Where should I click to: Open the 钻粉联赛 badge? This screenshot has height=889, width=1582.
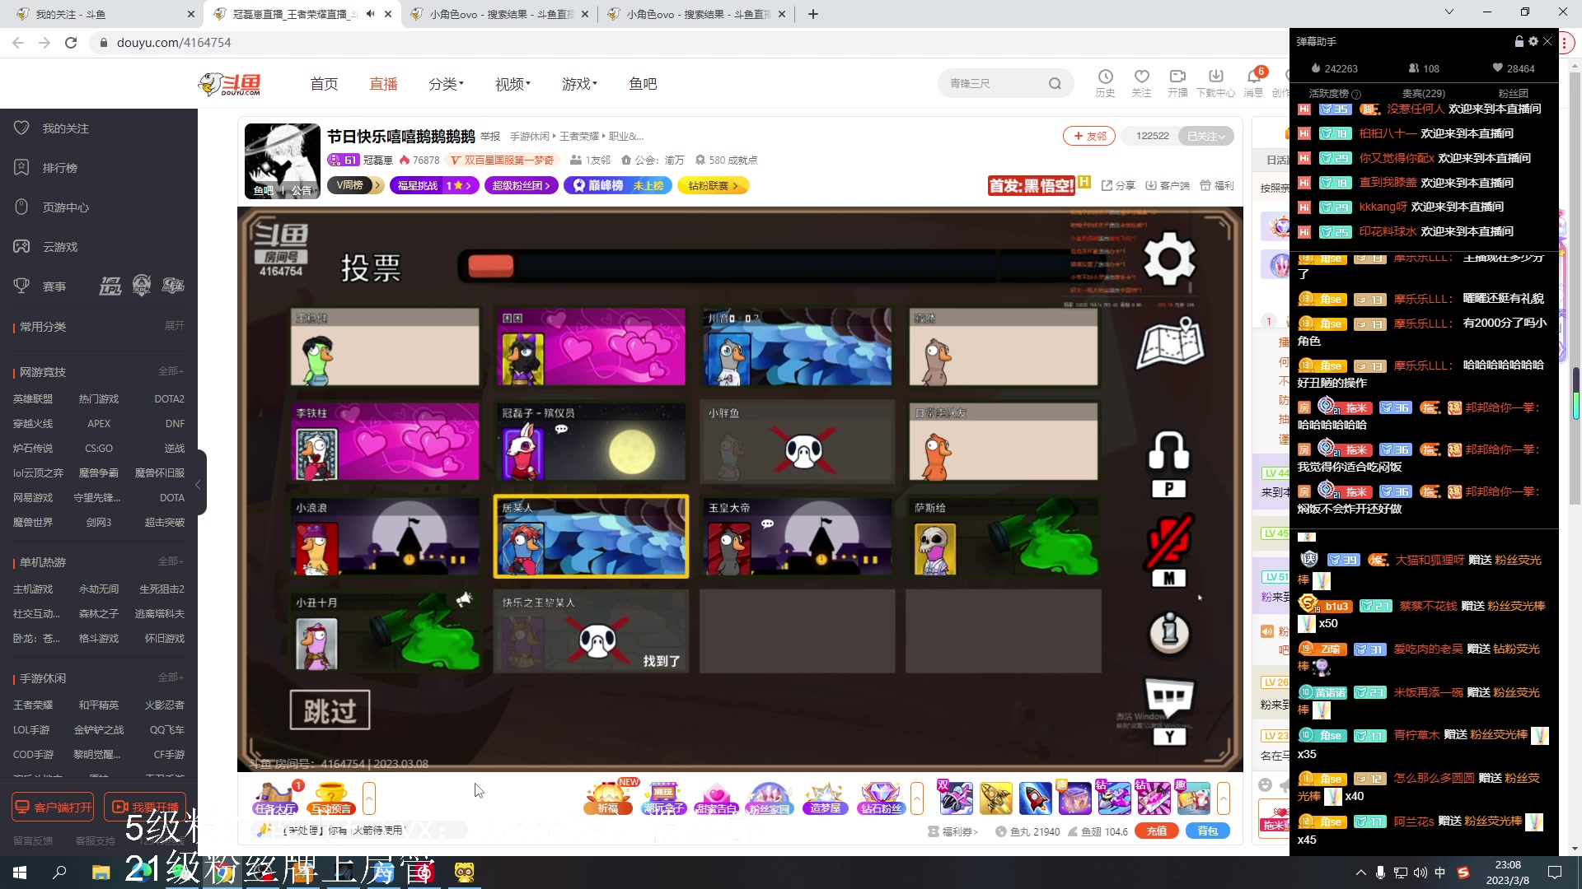[x=714, y=186]
